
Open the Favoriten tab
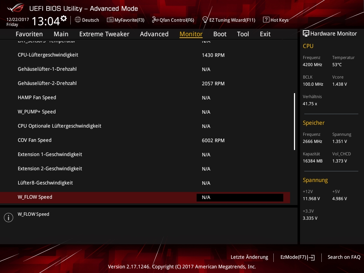coord(29,34)
